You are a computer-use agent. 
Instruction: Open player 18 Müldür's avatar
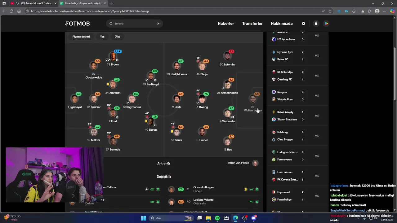[94, 132]
